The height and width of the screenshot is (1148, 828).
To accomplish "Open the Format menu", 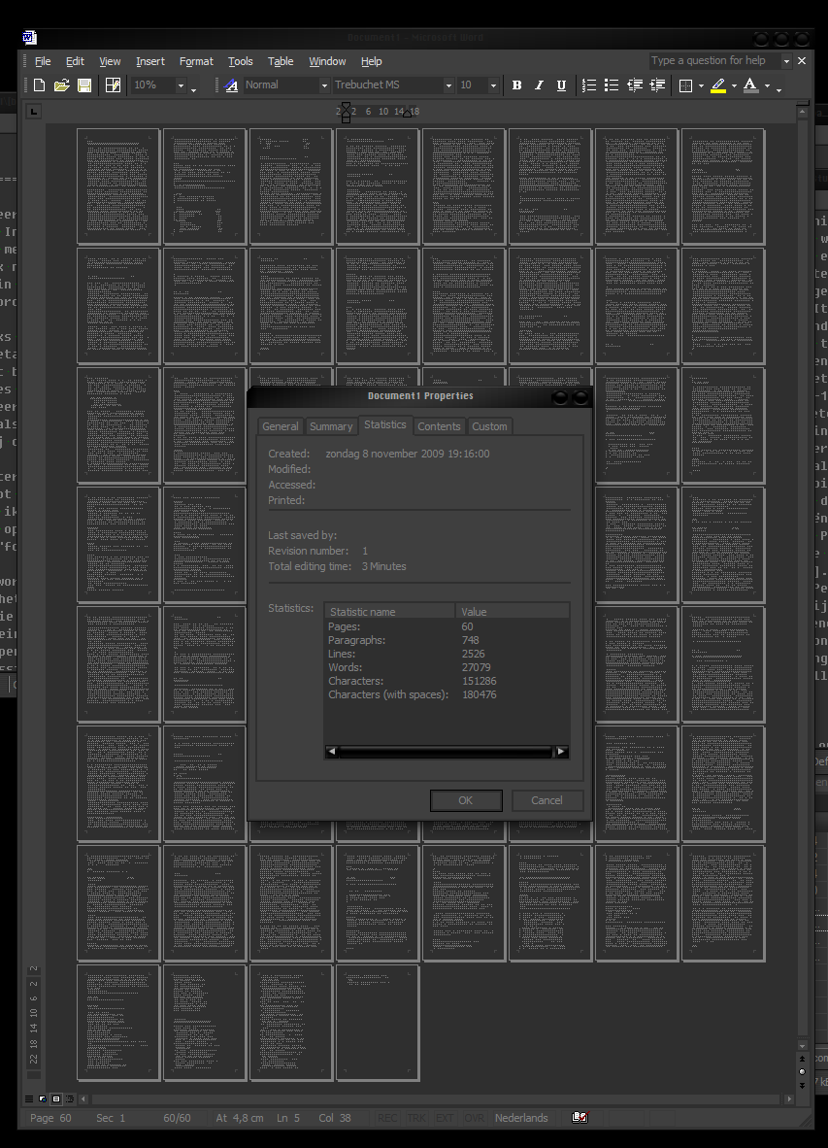I will [x=196, y=61].
